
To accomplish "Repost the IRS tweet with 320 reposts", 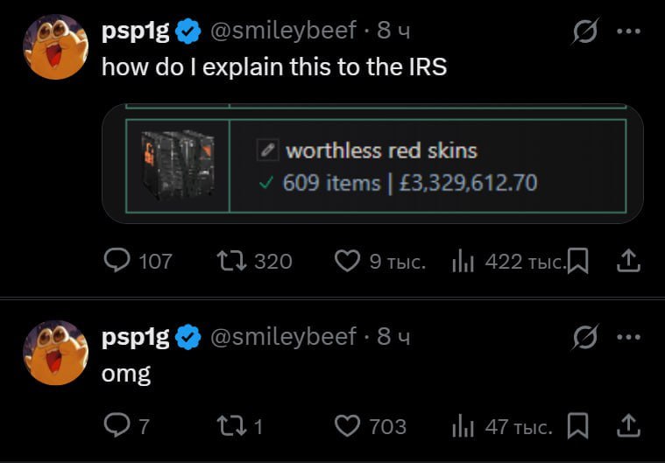I will click(231, 260).
